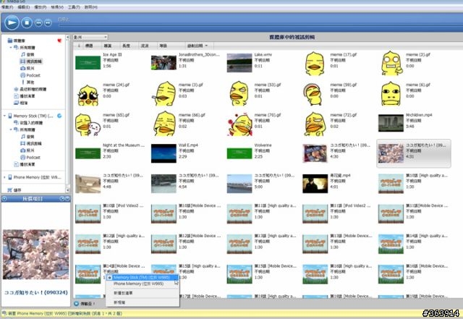Collapse the library's 所有媒體 node
The height and width of the screenshot is (319, 463).
(x=11, y=47)
